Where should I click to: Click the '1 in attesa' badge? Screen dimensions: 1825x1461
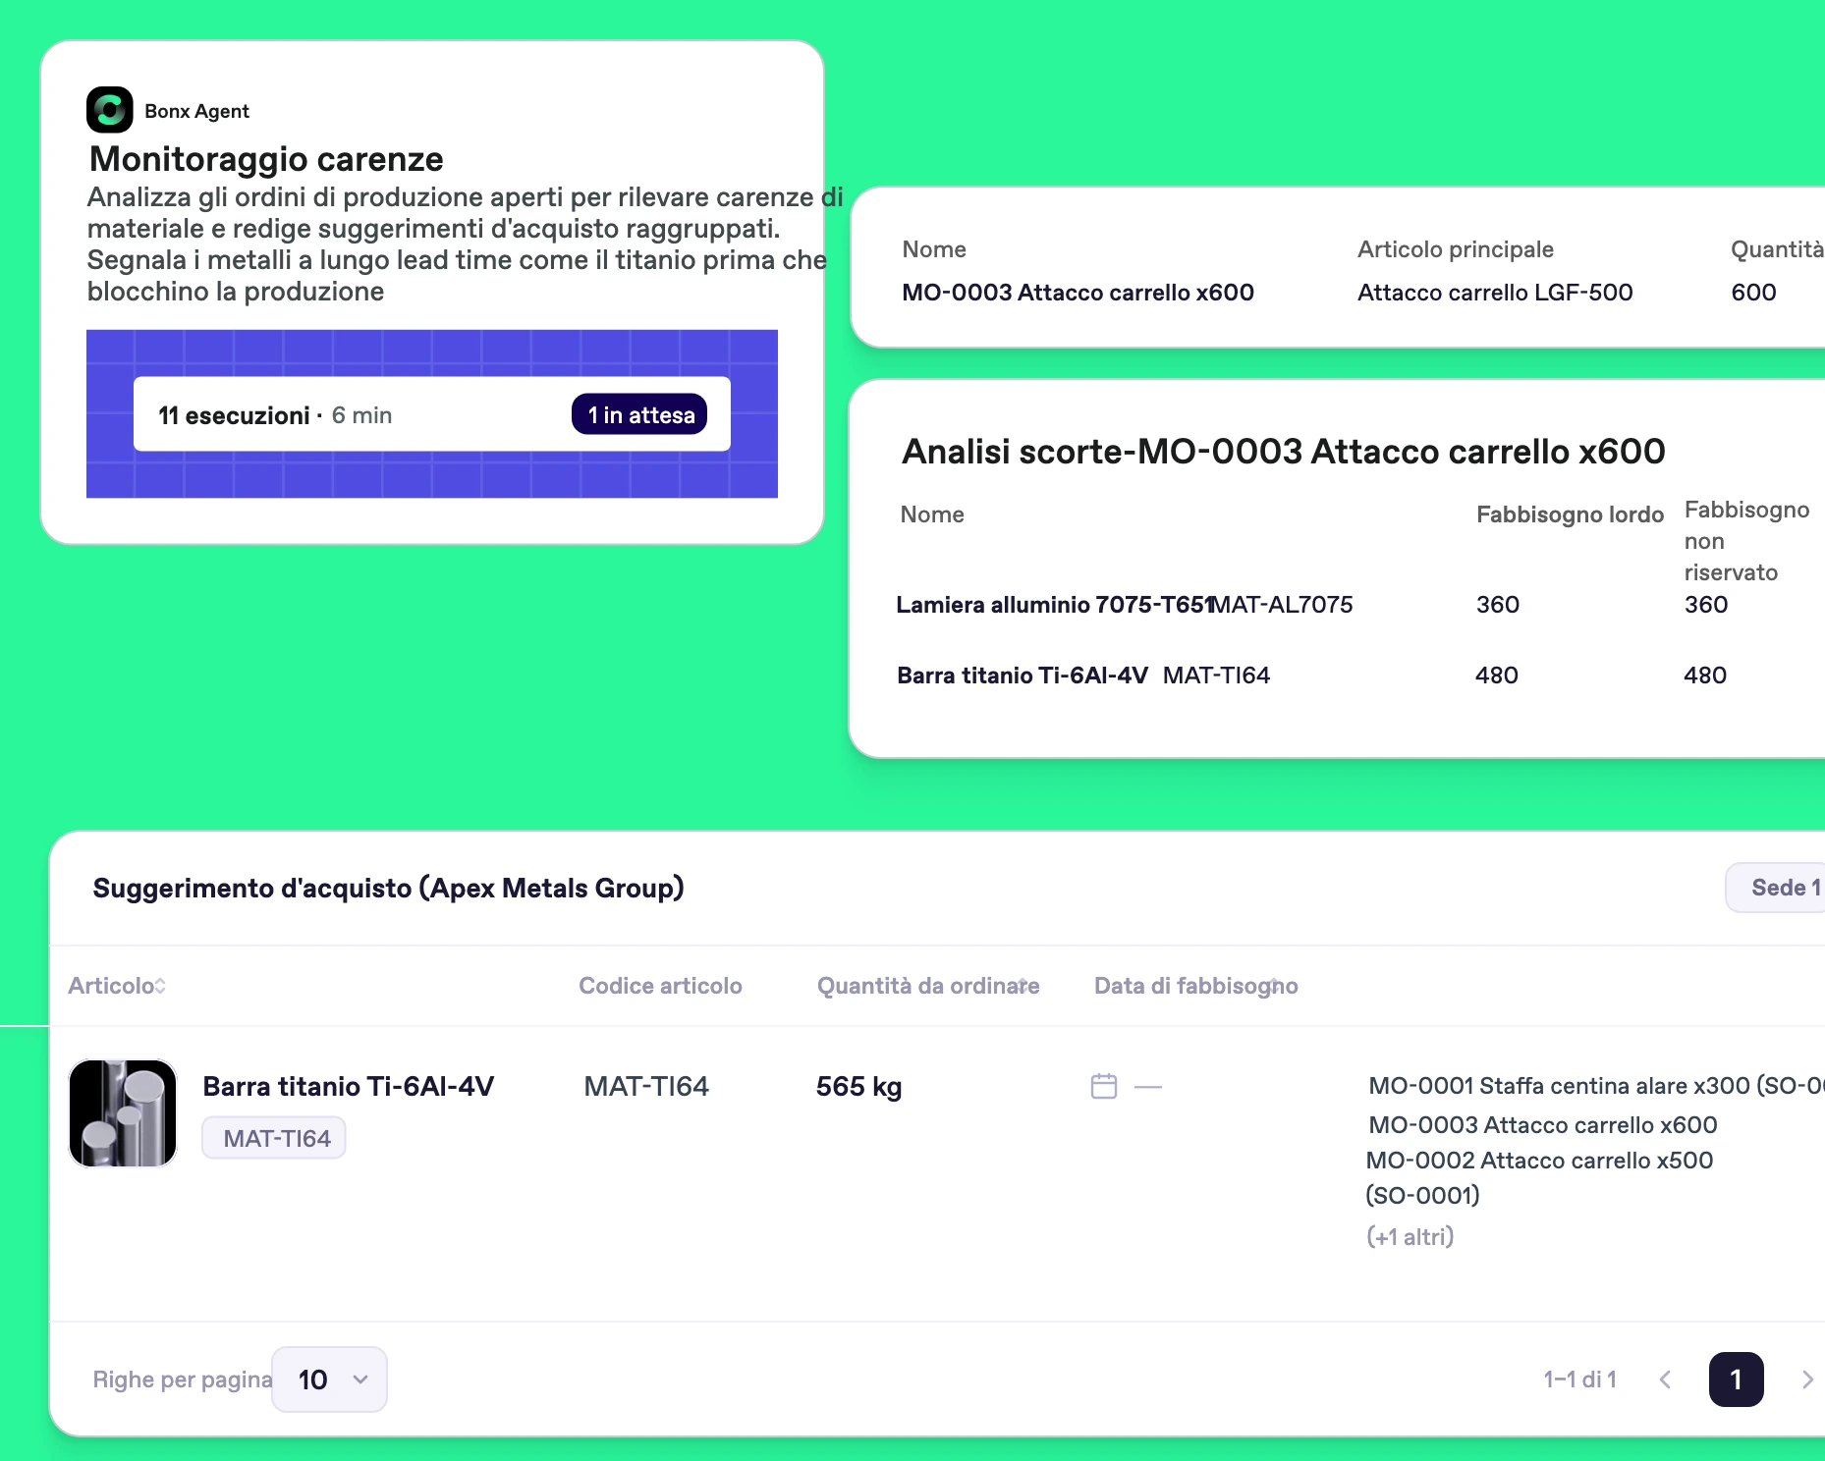639,414
